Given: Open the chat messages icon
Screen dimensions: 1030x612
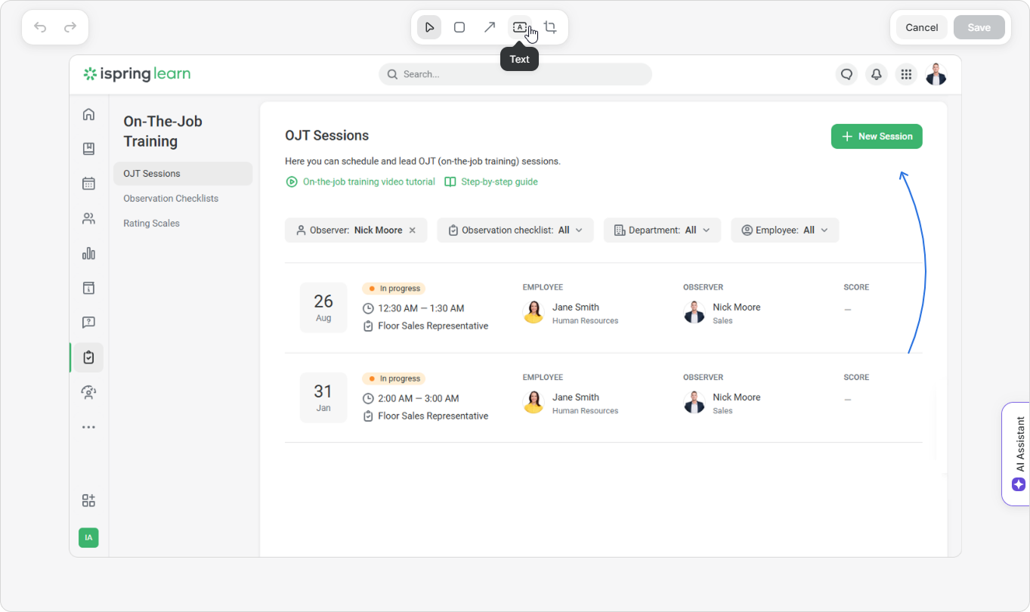Looking at the screenshot, I should click(x=846, y=74).
